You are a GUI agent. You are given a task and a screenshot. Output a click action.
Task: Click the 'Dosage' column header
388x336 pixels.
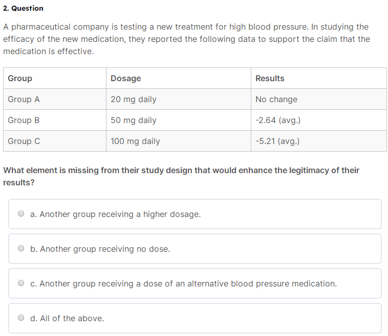click(x=179, y=78)
